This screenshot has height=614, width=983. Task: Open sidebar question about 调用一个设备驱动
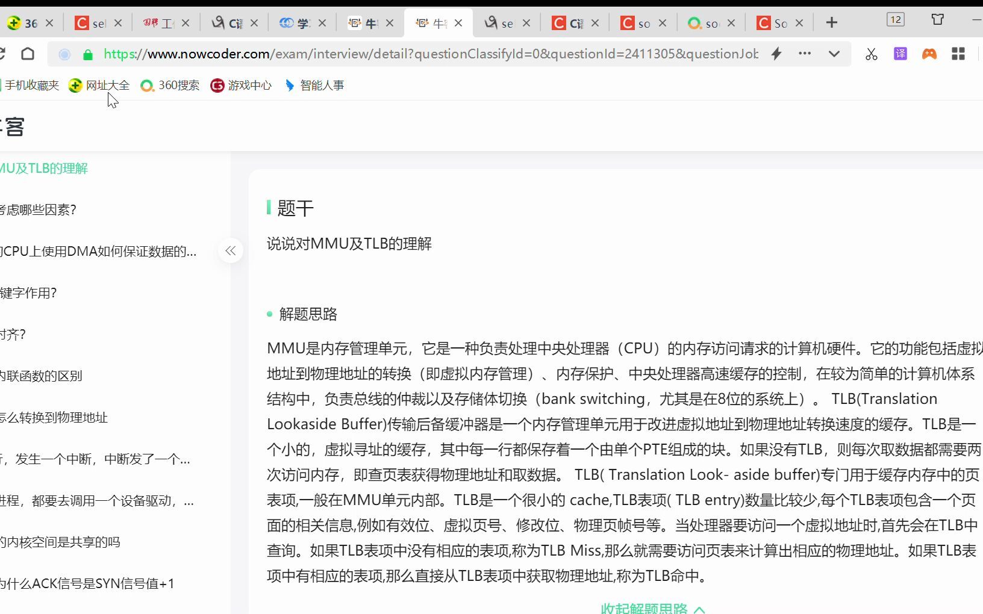coord(97,501)
